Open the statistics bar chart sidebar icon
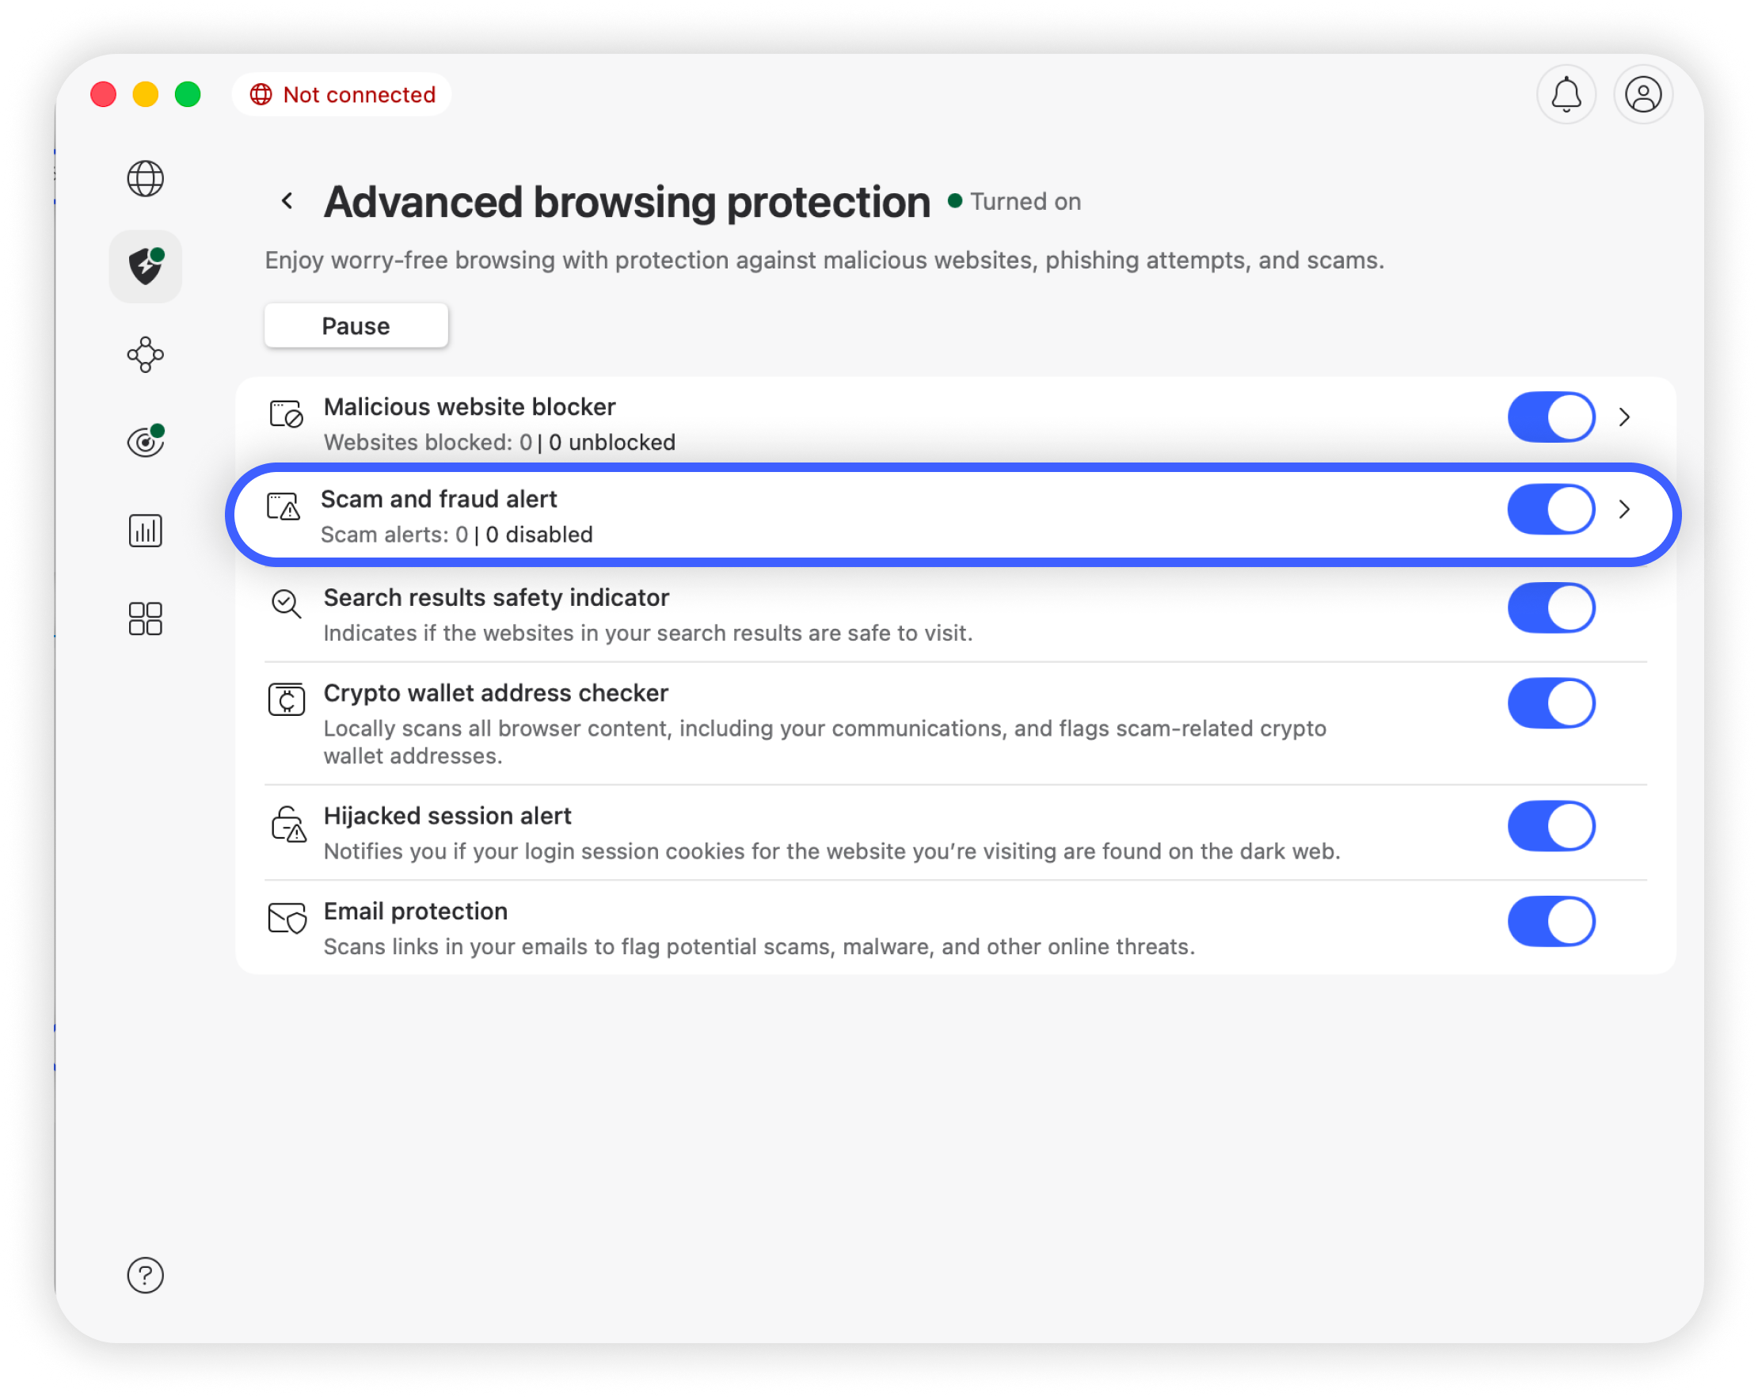The height and width of the screenshot is (1397, 1758). [145, 531]
